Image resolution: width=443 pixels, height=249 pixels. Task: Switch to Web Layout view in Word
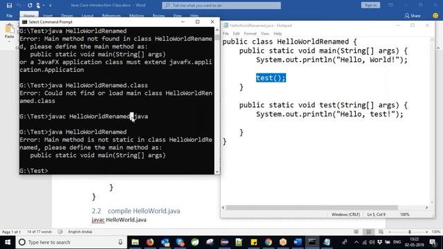[381, 232]
